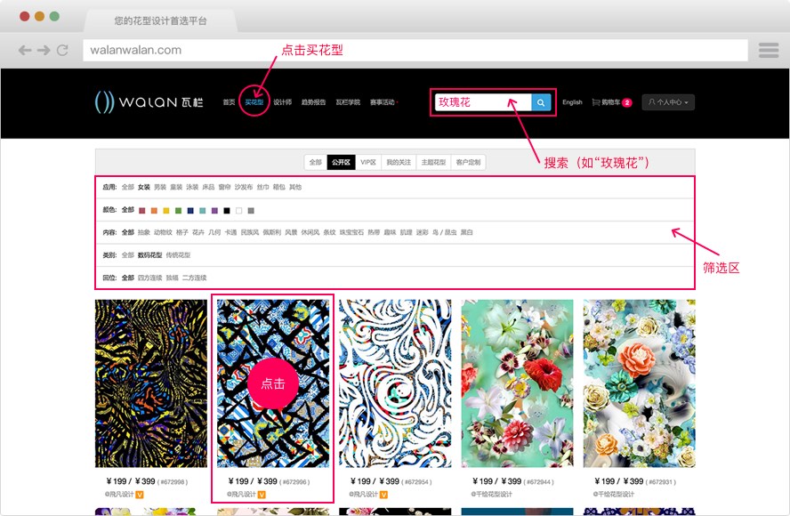The height and width of the screenshot is (516, 790).
Task: Choose 四方连续 repeat filter
Action: click(150, 278)
